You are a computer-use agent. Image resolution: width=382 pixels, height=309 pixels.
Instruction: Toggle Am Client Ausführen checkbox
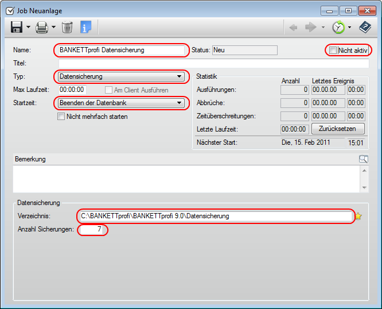(x=108, y=90)
